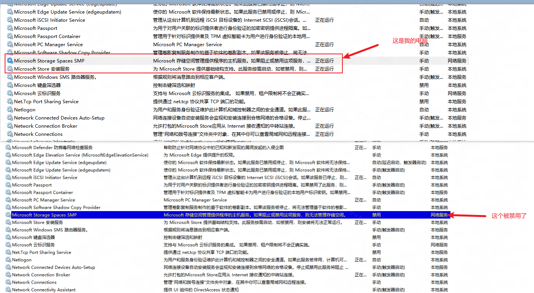Select Microsoft Store 安装服务 gear icon in overlaid list
The height and width of the screenshot is (293, 534).
tap(10, 69)
